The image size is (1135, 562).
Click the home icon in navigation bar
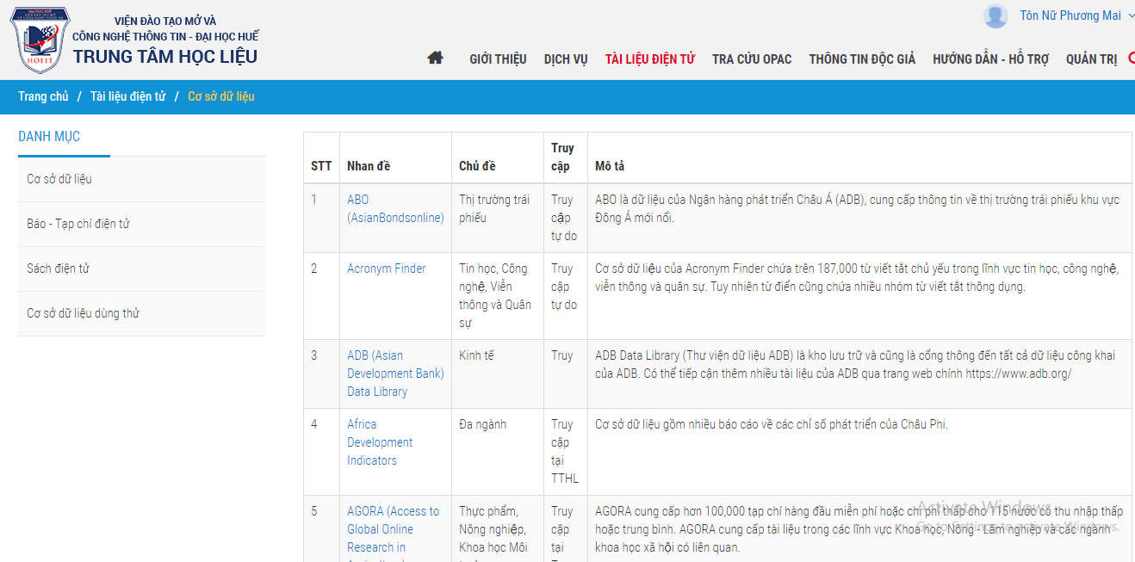435,59
